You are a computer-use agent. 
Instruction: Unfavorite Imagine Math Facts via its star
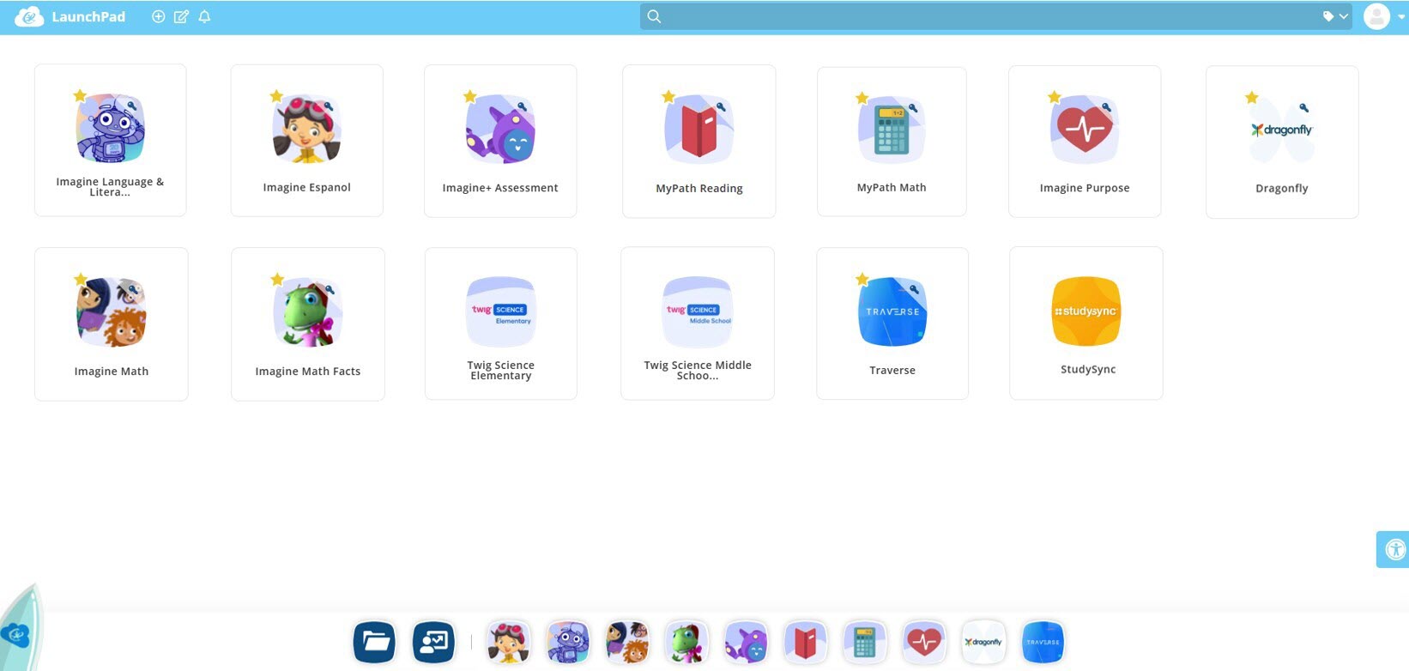(277, 279)
